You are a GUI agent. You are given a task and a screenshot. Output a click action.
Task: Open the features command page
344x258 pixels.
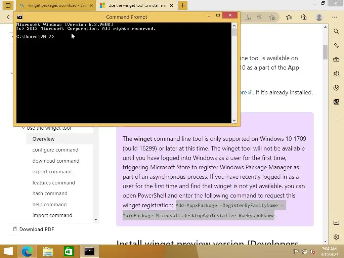[54, 182]
